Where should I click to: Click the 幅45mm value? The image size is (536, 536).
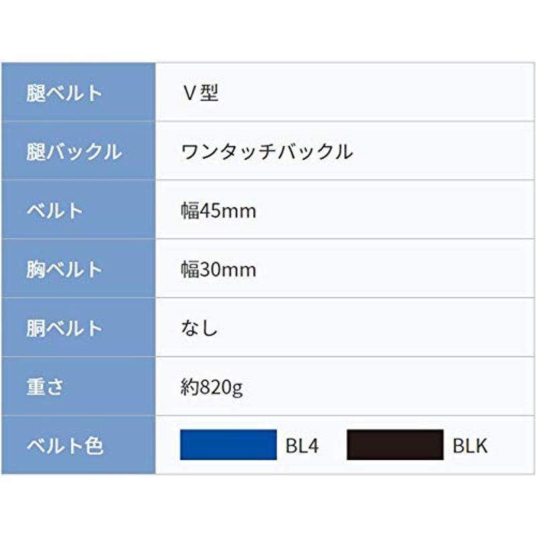[218, 210]
